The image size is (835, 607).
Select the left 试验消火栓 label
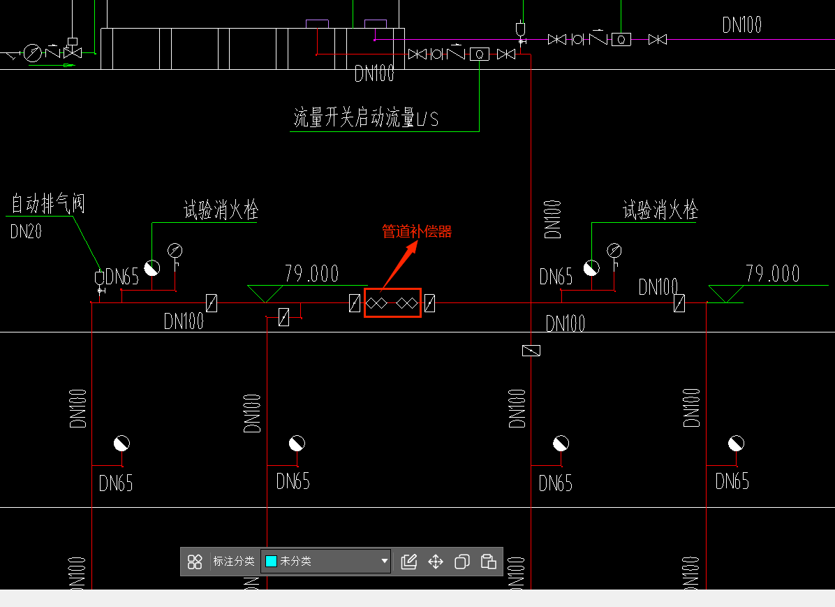click(x=221, y=210)
